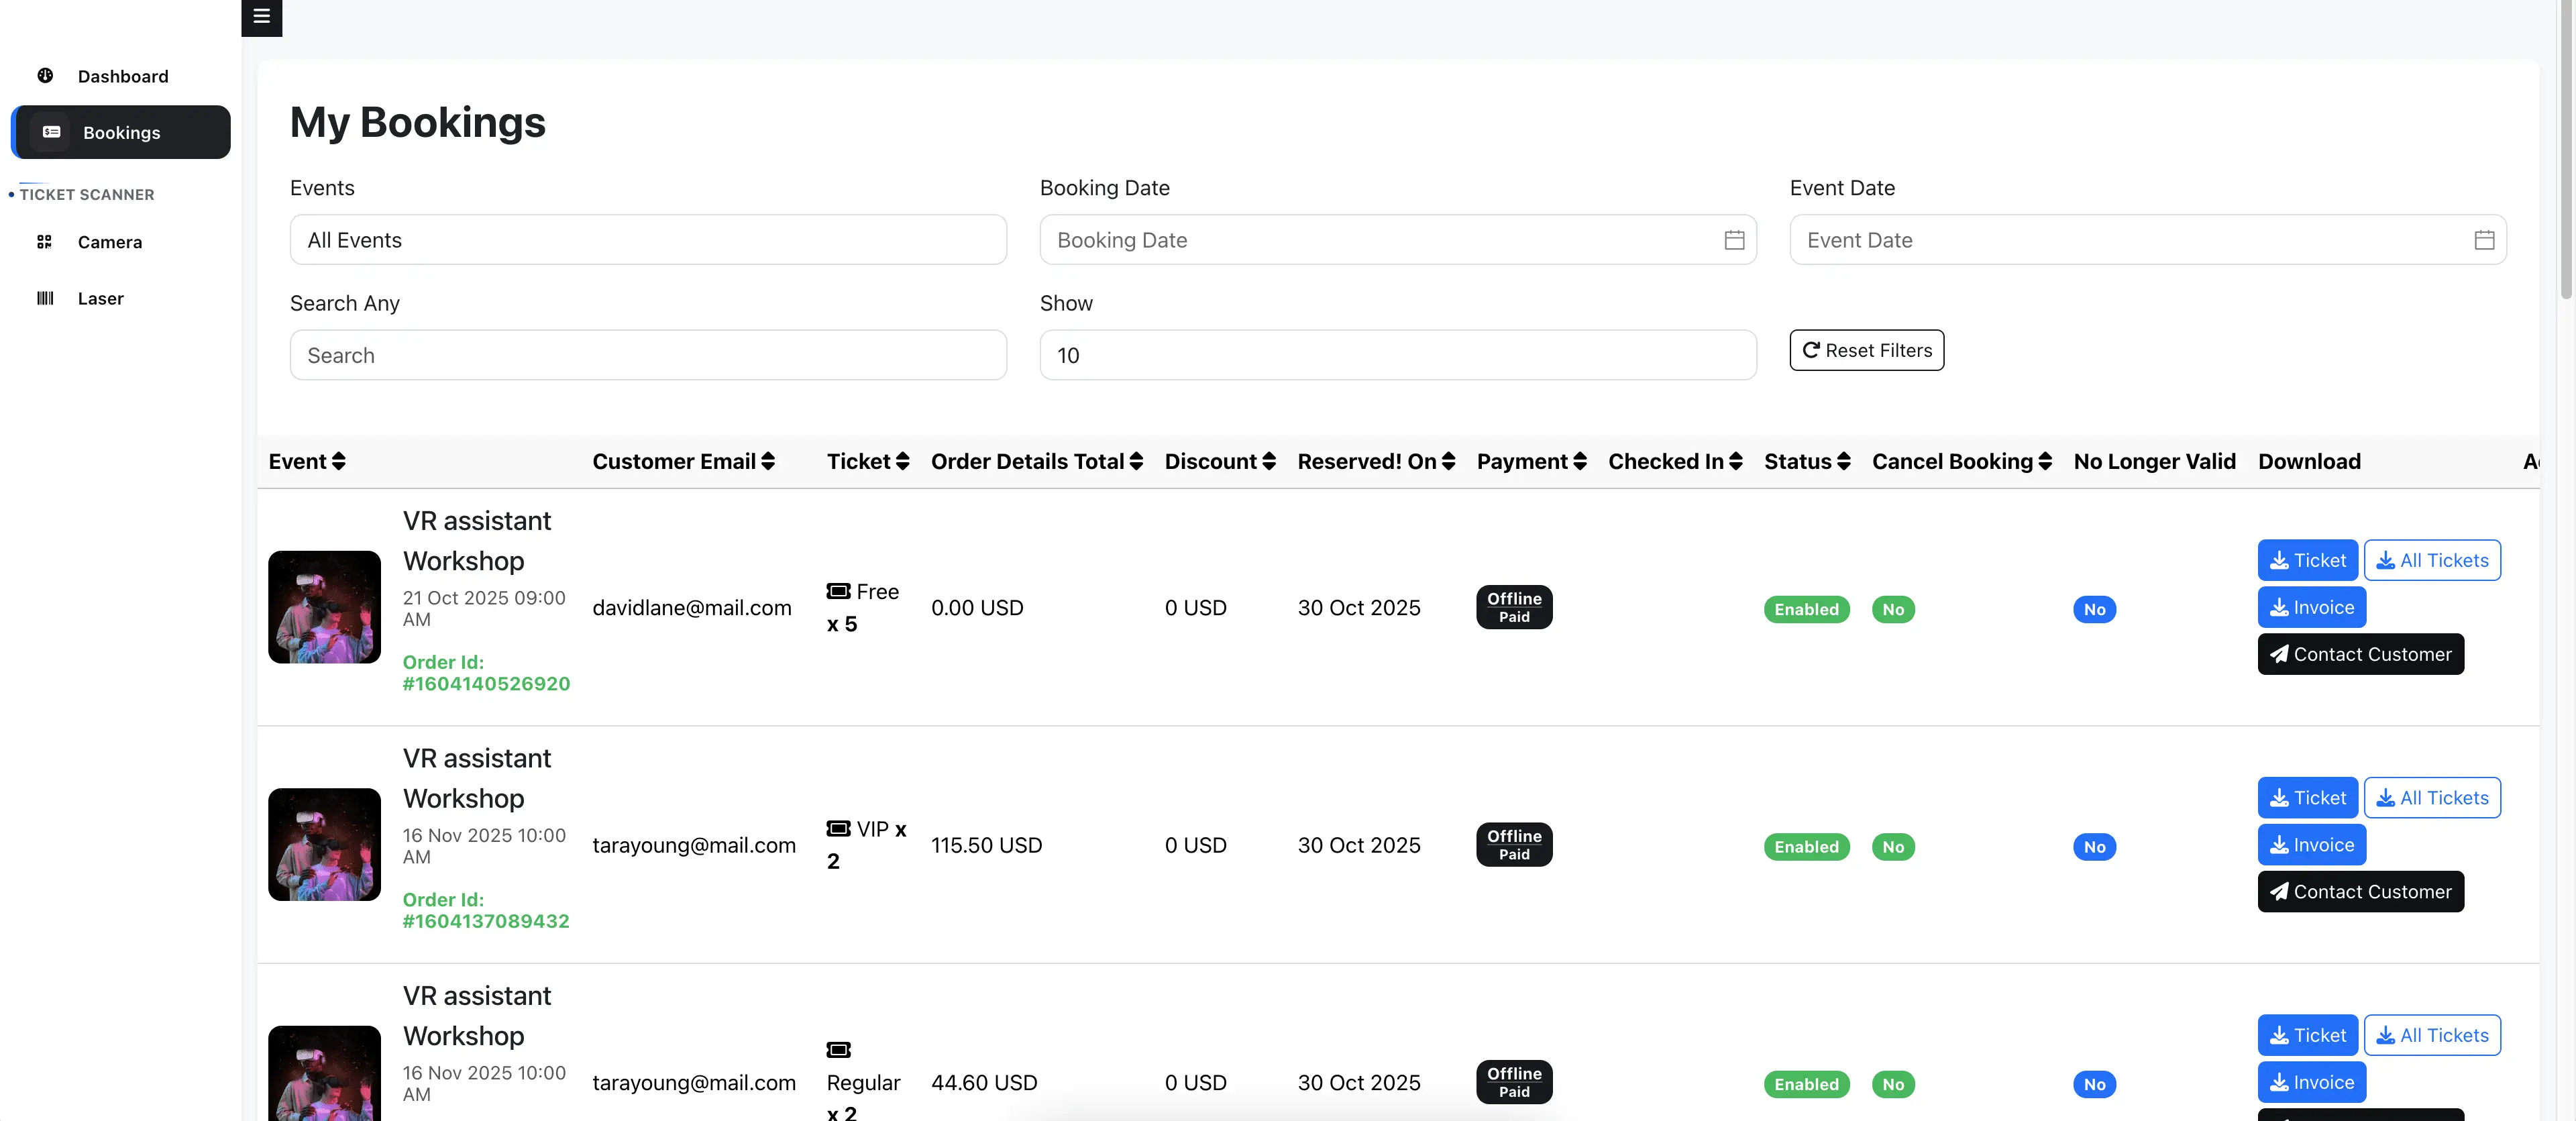Viewport: 2576px width, 1121px height.
Task: Select Bookings in the sidebar
Action: point(121,132)
